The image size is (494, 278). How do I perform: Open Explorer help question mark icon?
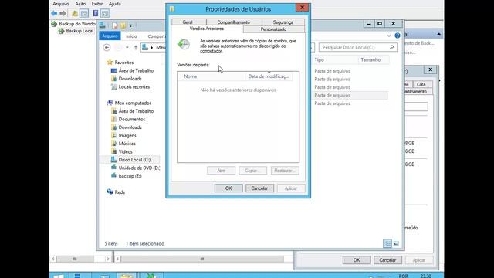(x=398, y=36)
